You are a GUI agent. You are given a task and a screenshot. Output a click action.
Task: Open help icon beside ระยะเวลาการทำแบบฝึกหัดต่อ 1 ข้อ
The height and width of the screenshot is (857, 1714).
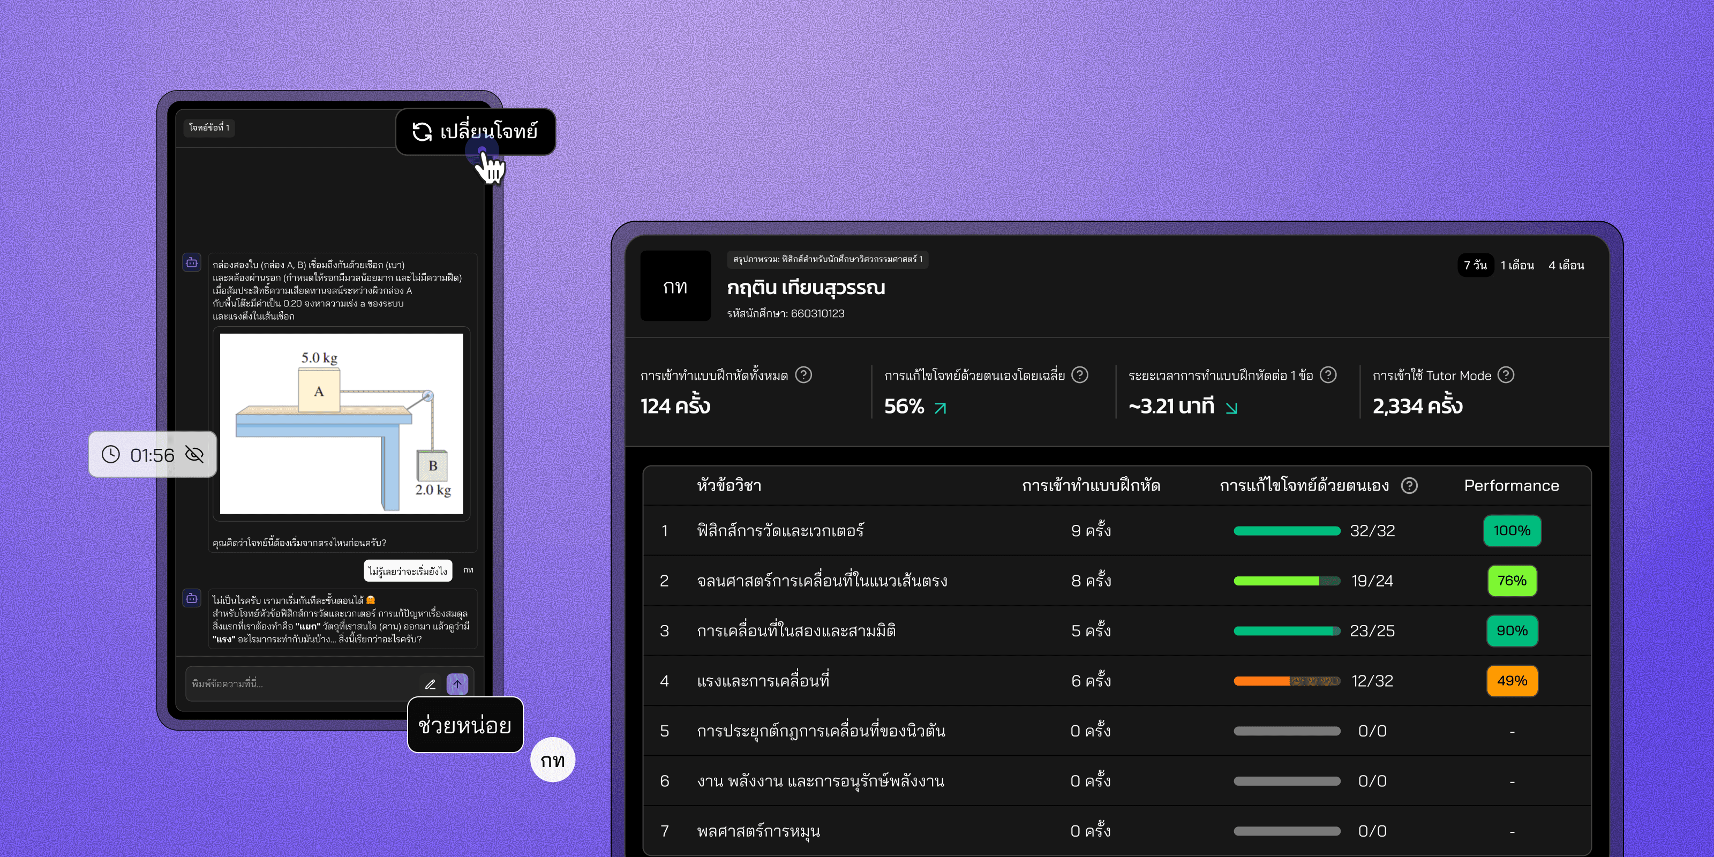coord(1328,375)
